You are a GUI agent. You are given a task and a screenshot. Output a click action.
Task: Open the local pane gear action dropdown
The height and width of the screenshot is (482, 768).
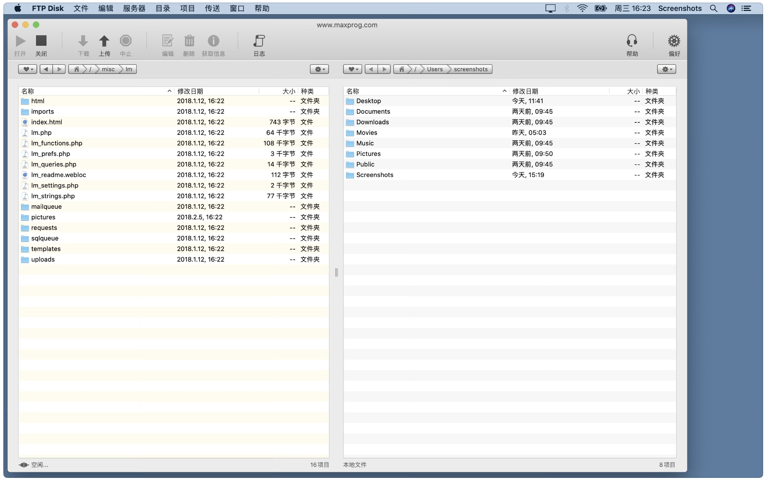point(666,69)
